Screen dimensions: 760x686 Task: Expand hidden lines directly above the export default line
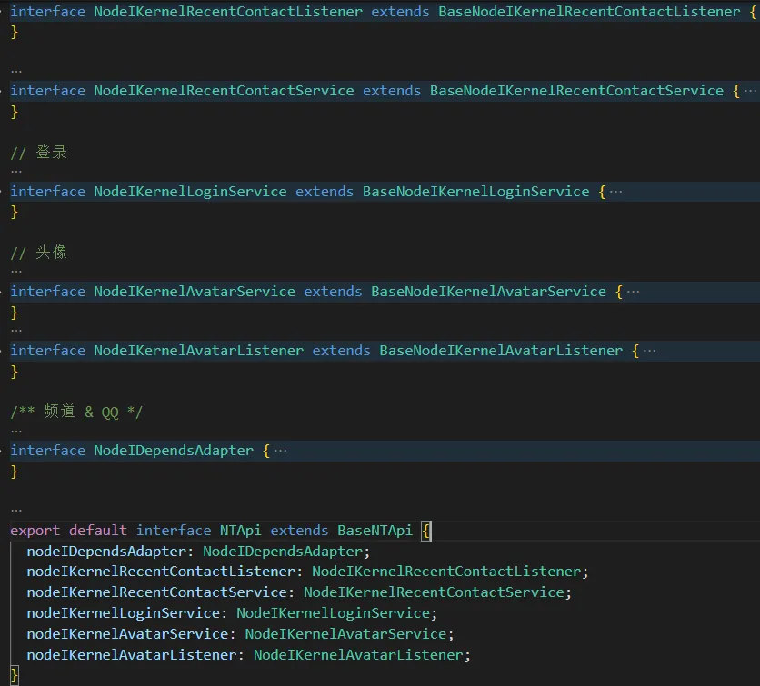pyautogui.click(x=16, y=511)
